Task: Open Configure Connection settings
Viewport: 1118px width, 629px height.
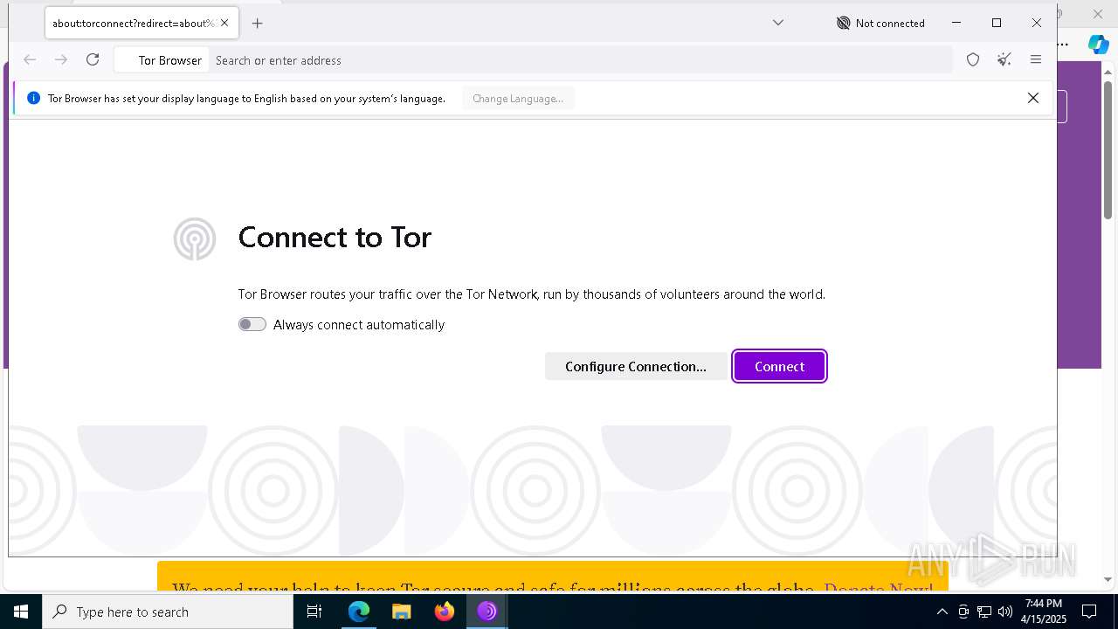Action: [636, 366]
